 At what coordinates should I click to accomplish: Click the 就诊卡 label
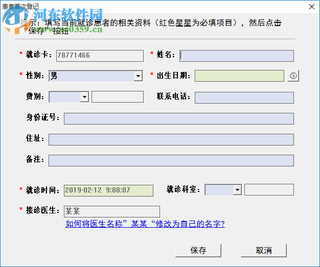(39, 55)
